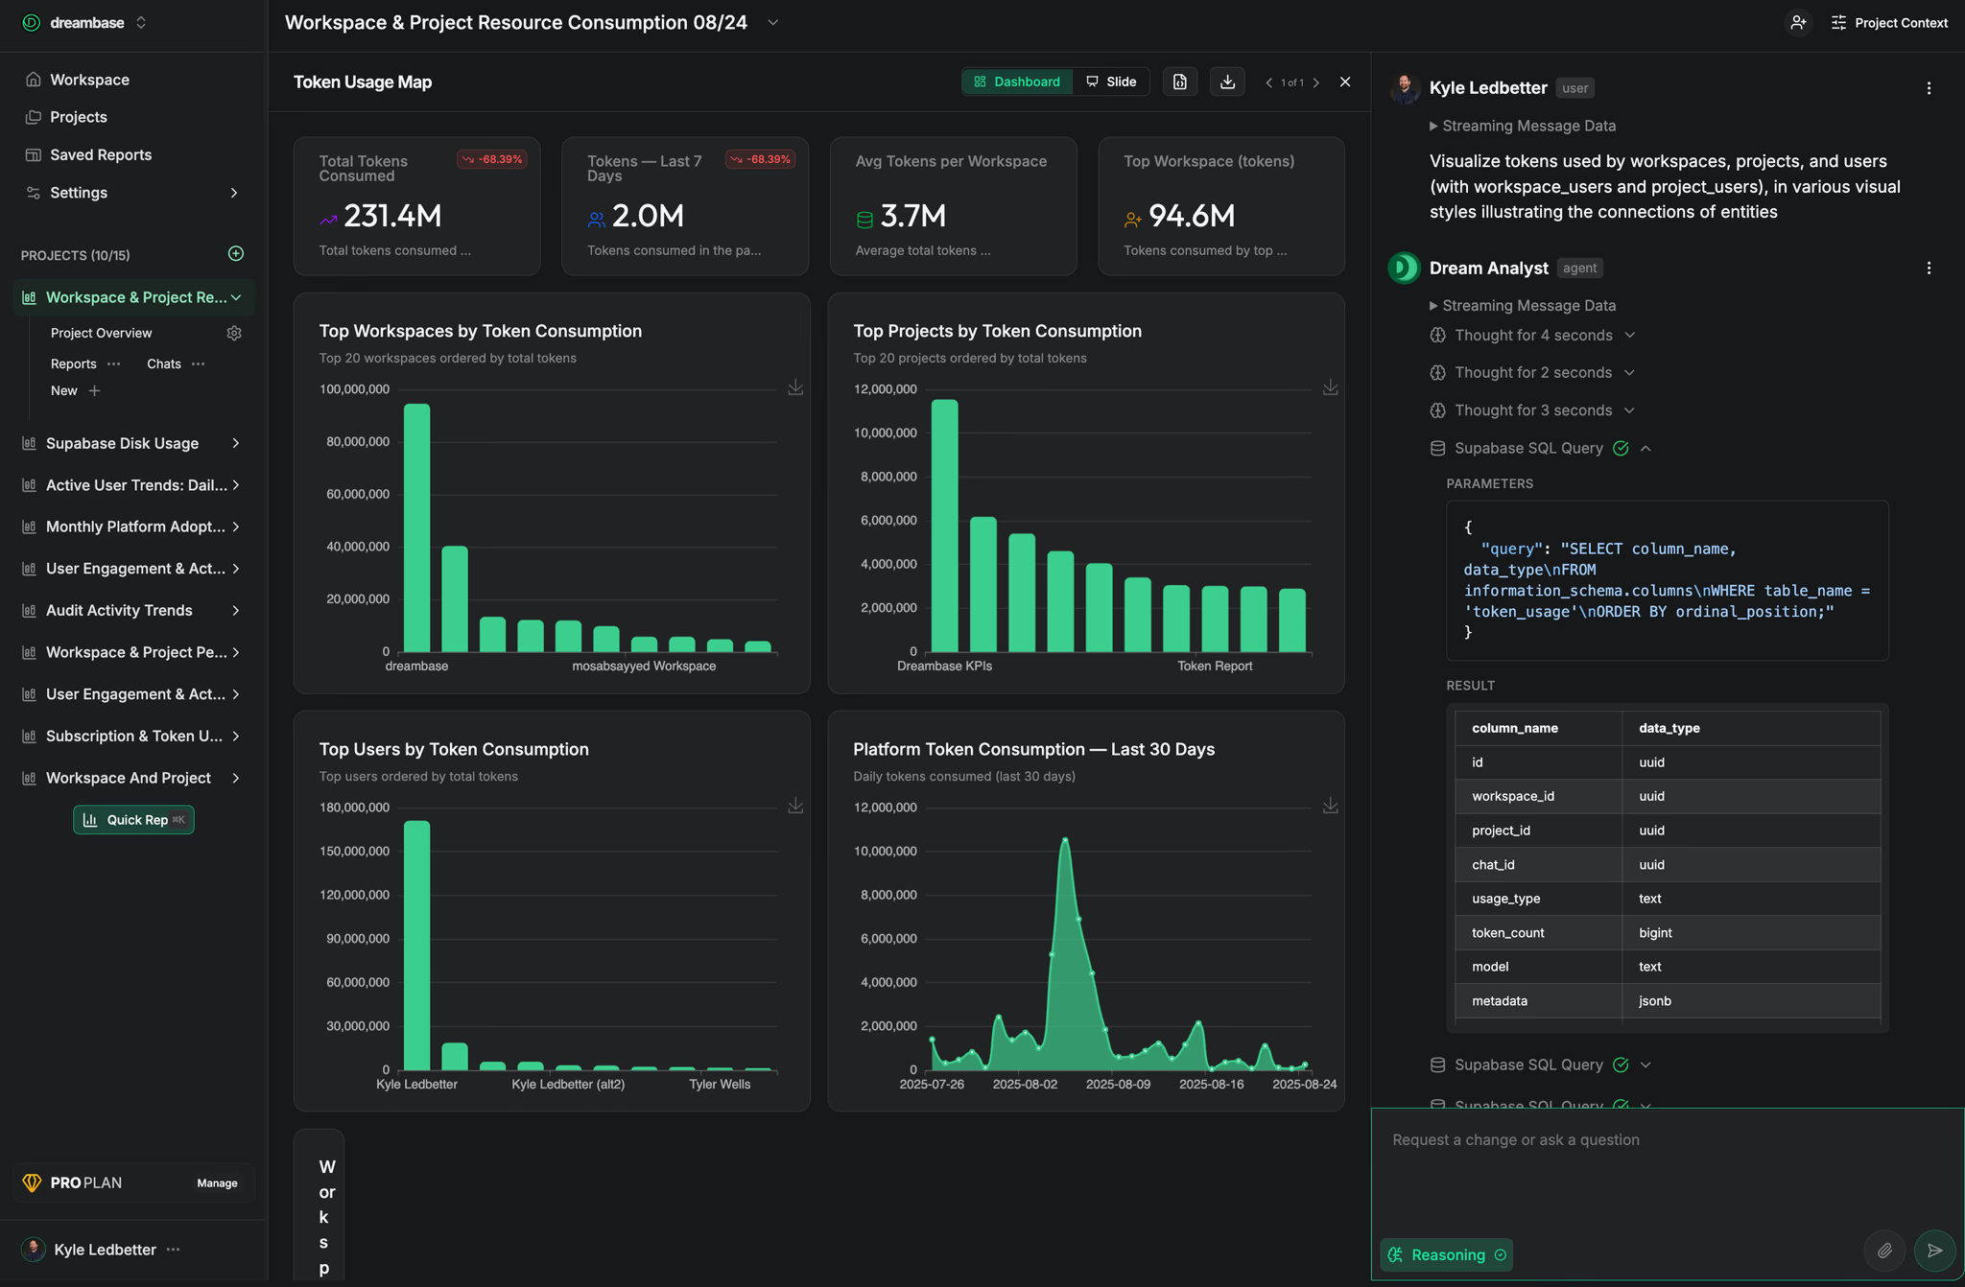Toggle the Reasoning mode button
This screenshot has width=1965, height=1287.
click(1447, 1254)
